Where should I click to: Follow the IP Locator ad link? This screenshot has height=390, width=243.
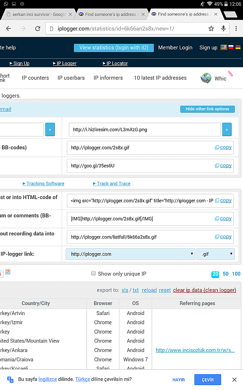pos(115,63)
